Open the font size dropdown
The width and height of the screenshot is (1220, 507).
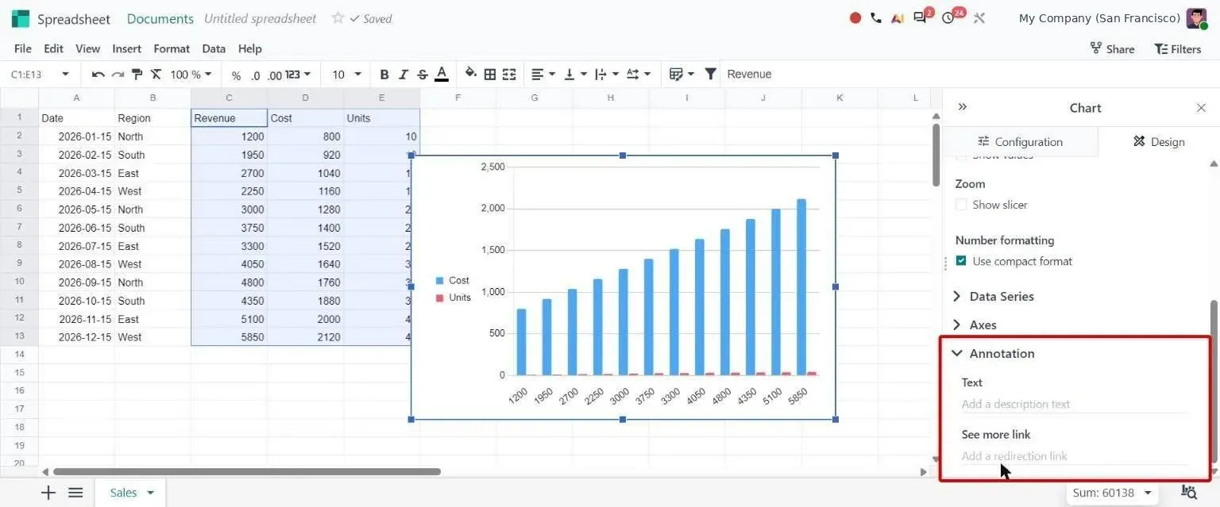pyautogui.click(x=346, y=75)
